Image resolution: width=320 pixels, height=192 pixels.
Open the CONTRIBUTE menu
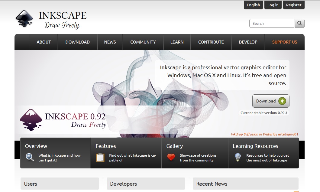tap(211, 42)
